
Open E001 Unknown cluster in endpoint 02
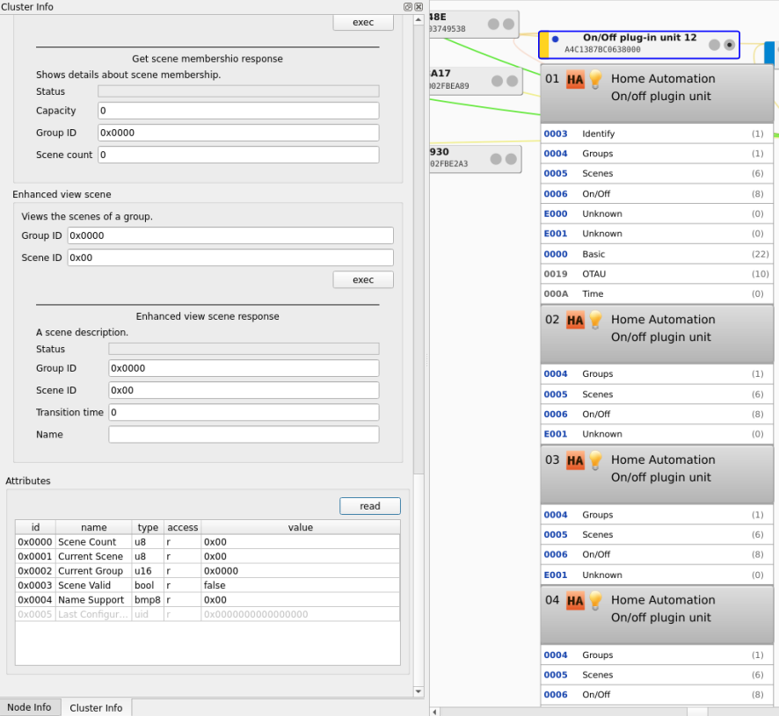(657, 434)
